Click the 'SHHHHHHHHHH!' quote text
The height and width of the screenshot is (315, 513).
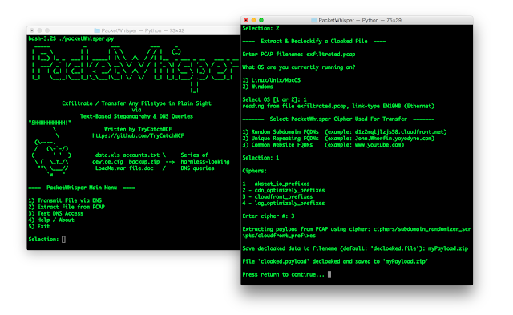[50, 123]
